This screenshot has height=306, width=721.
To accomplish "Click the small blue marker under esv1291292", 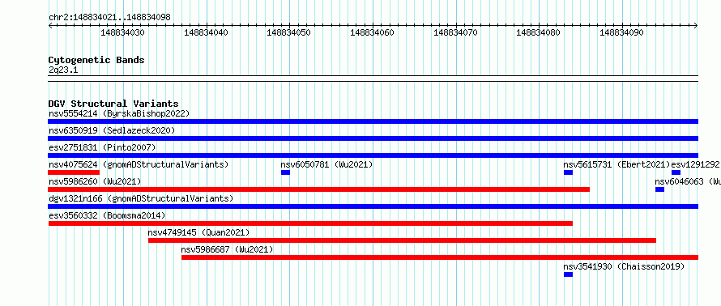I will [x=676, y=172].
